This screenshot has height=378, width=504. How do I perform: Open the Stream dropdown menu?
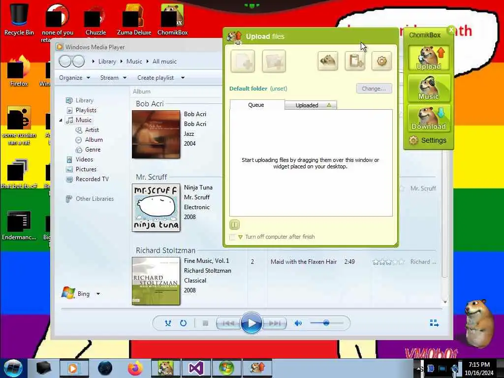tap(113, 78)
